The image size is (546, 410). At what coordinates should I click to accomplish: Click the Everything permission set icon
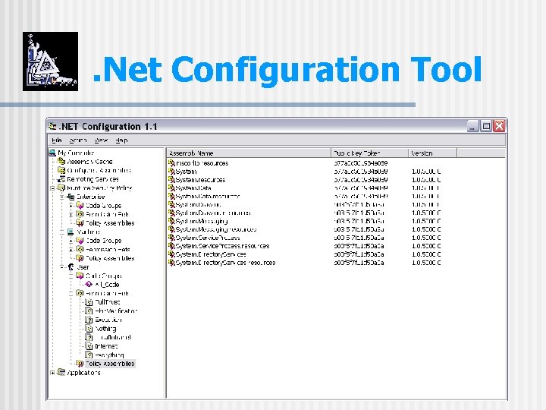point(89,355)
